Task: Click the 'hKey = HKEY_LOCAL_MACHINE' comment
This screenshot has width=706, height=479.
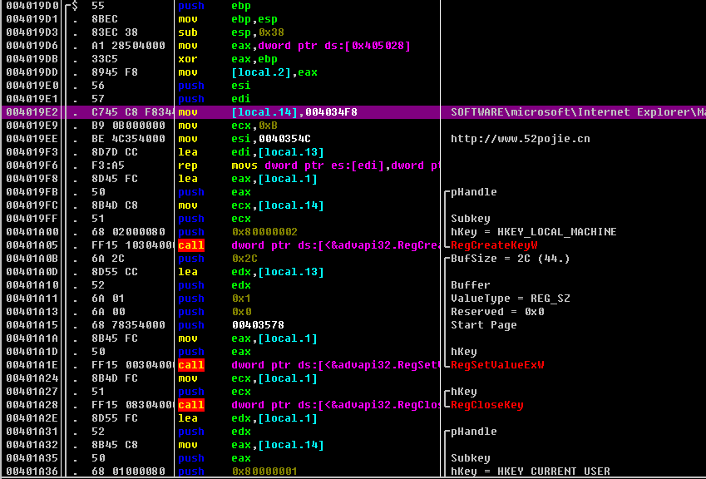Action: tap(533, 232)
